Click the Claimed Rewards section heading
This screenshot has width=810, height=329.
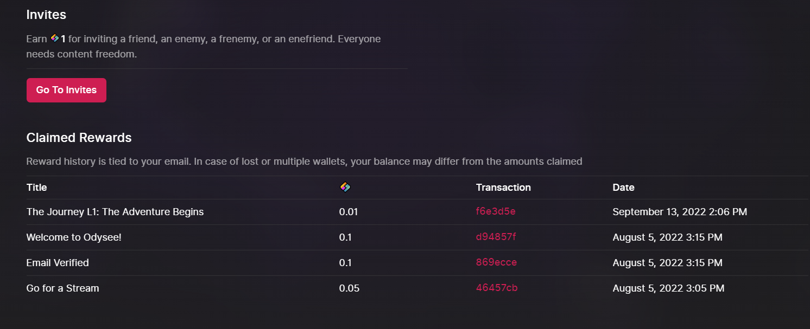click(79, 138)
